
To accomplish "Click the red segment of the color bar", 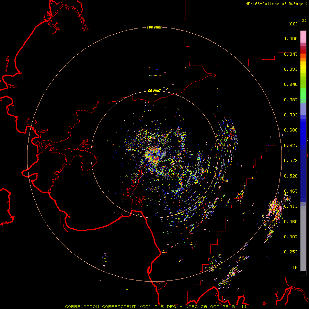I will [303, 51].
